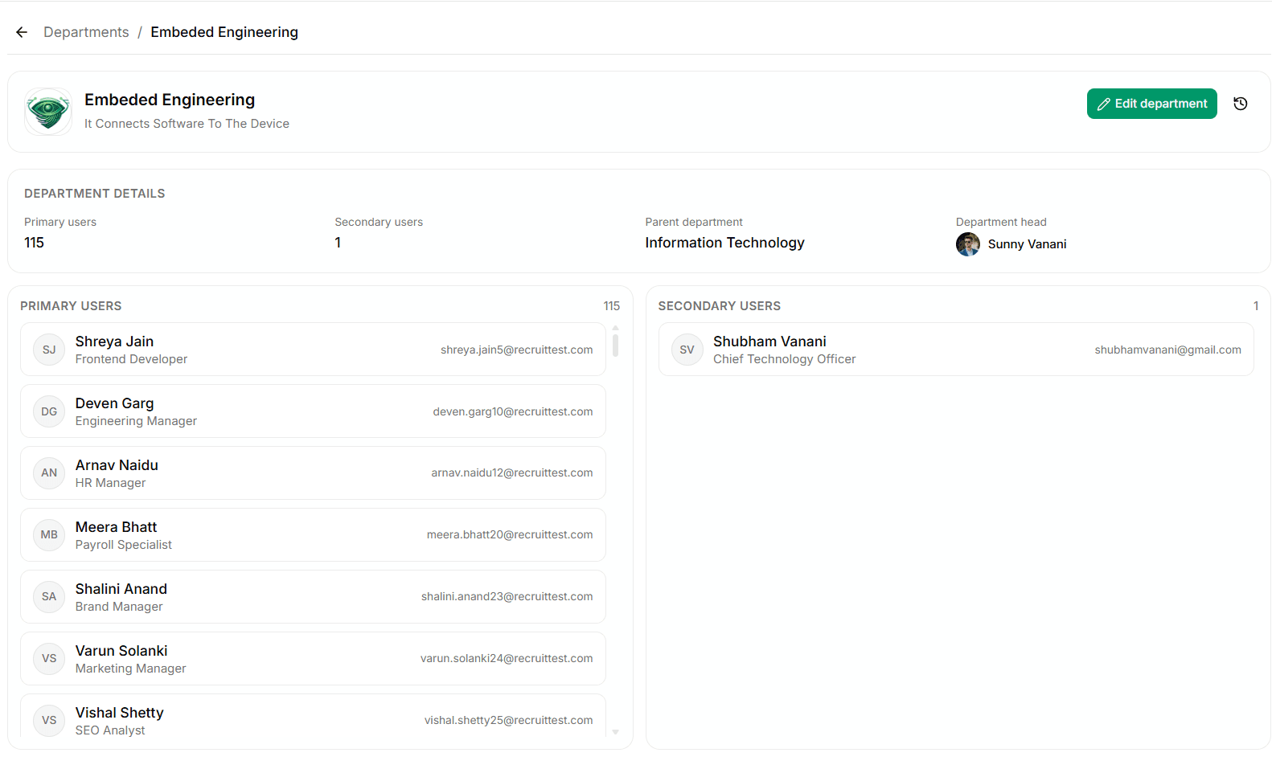Screen dimensions: 1272x769
Task: Open the Information Technology parent department
Action: pyautogui.click(x=724, y=243)
